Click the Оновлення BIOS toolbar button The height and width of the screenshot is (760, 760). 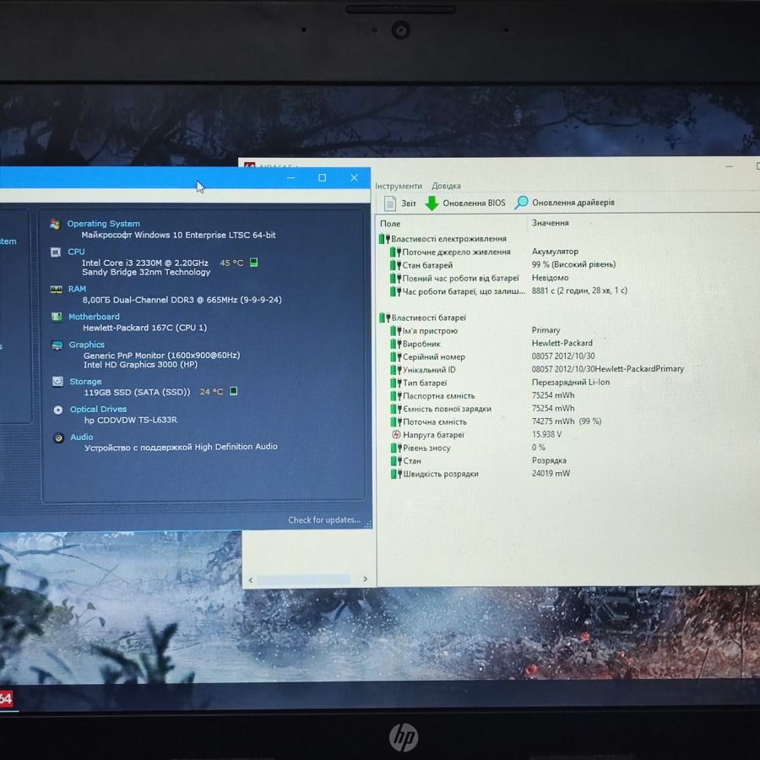(x=465, y=203)
